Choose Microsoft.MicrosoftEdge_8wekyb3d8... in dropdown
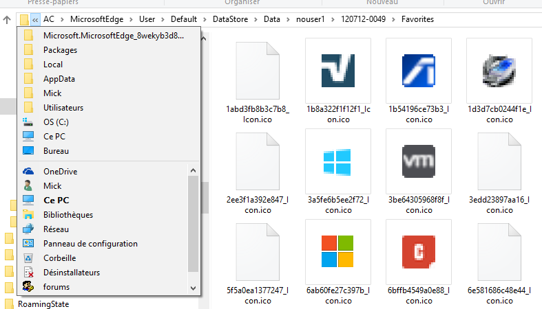Screen dimensions: 542x309 109,36
